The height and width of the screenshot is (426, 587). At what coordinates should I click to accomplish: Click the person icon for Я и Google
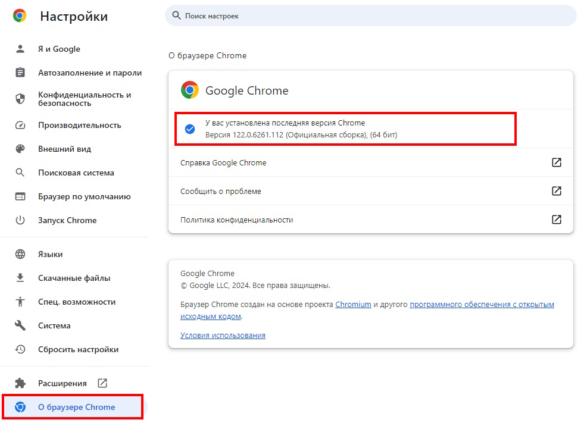(20, 49)
